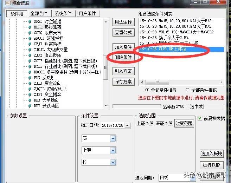
Task: Click the TJCJL 太极成交量 indicator icon
Action: click(x=30, y=50)
